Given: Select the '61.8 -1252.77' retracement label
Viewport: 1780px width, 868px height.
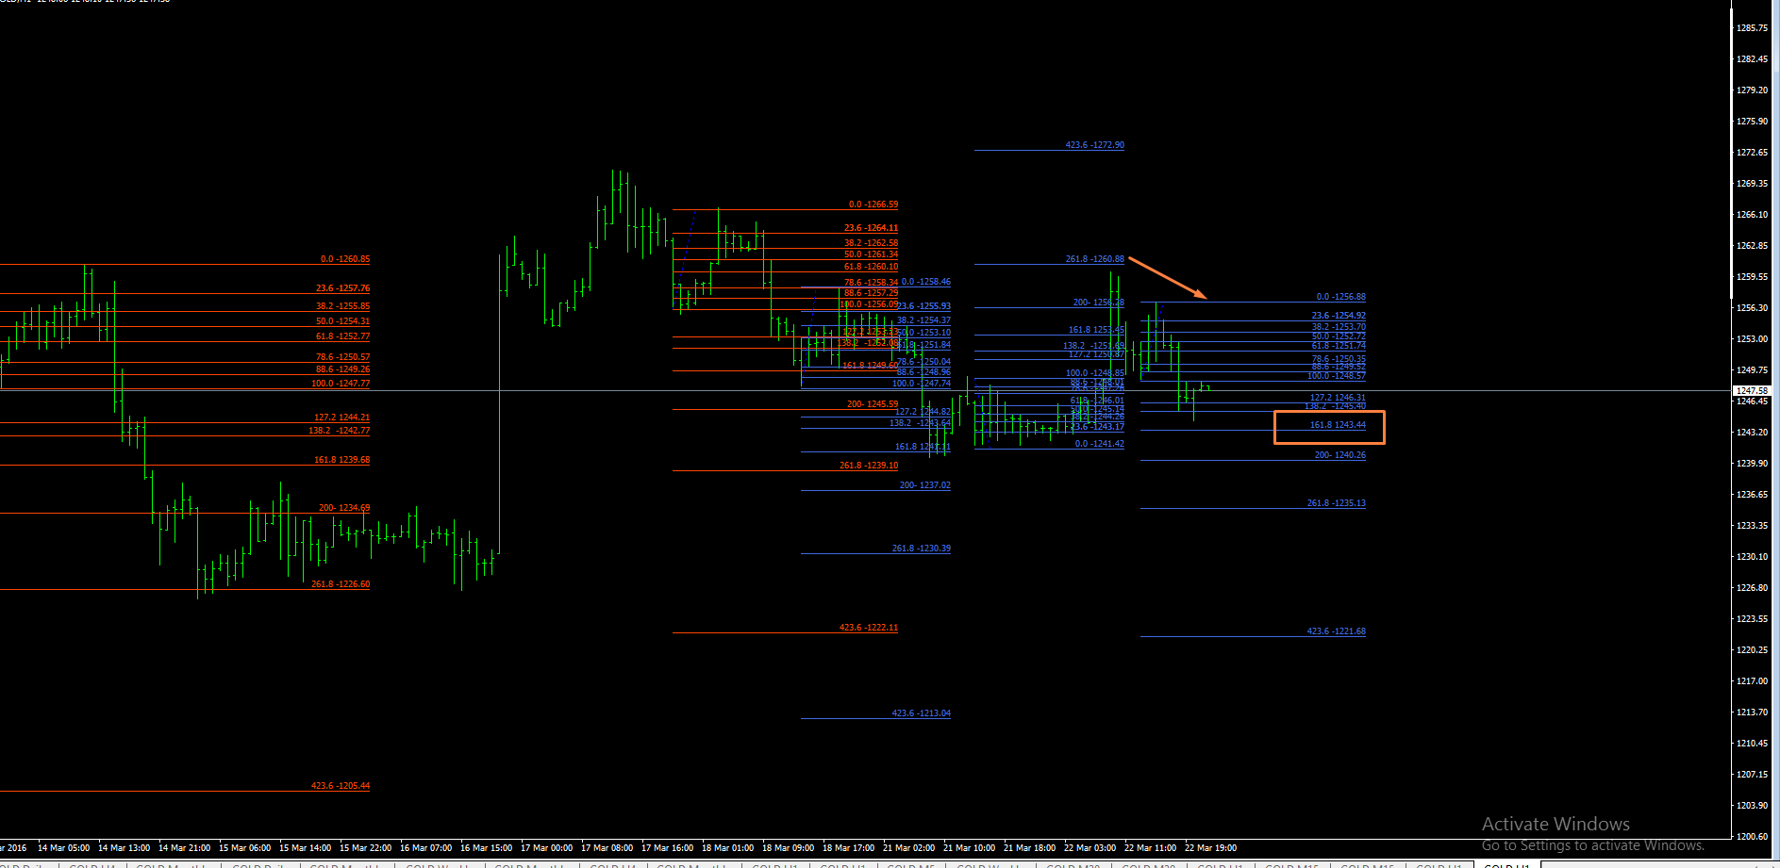Looking at the screenshot, I should coord(343,336).
